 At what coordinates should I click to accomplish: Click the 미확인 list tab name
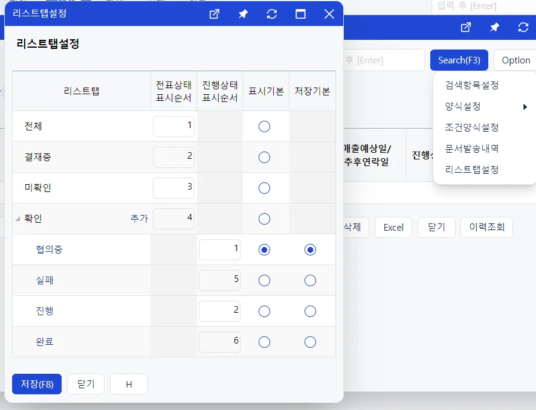(37, 188)
